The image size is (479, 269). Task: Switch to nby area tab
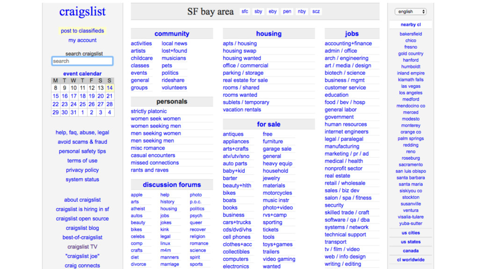(x=302, y=11)
